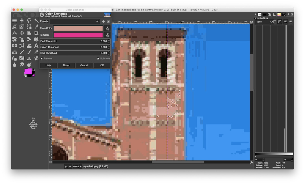The image size is (305, 184).
Task: Save current settings as preset plus icon
Action: (x=103, y=22)
